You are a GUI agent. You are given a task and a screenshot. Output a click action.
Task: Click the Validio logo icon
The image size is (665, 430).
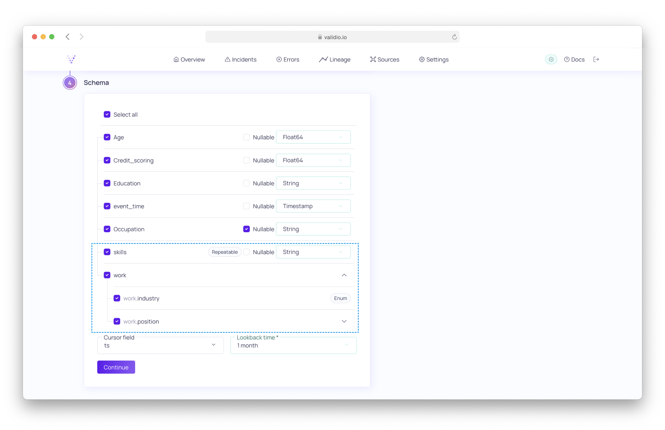[71, 59]
